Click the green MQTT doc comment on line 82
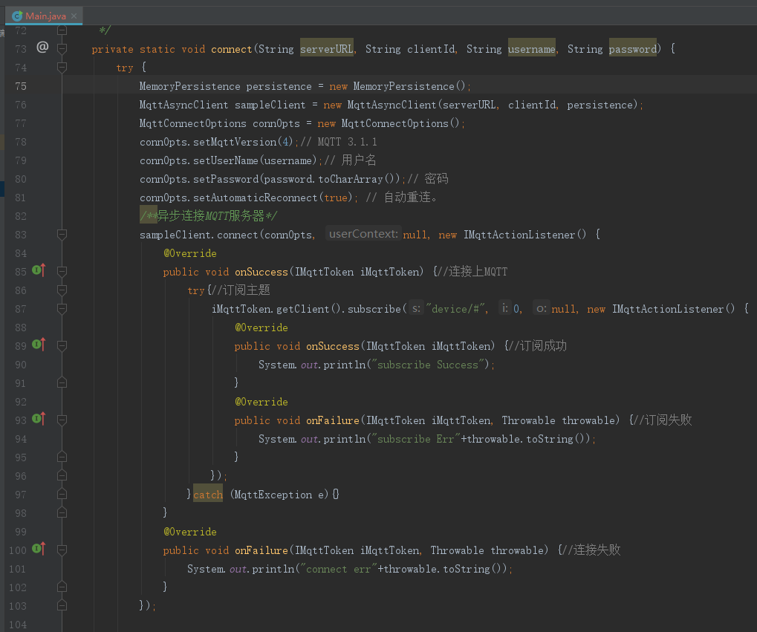757x632 pixels. [x=209, y=216]
